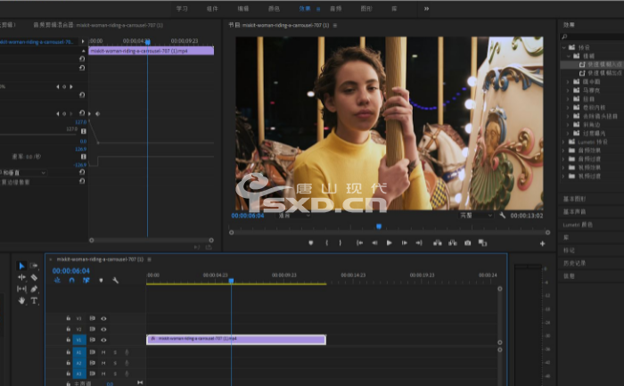This screenshot has height=386, width=624.
Task: Mute audio track A1
Action: pyautogui.click(x=103, y=352)
